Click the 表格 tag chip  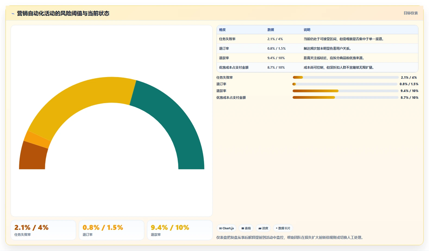pos(246,228)
